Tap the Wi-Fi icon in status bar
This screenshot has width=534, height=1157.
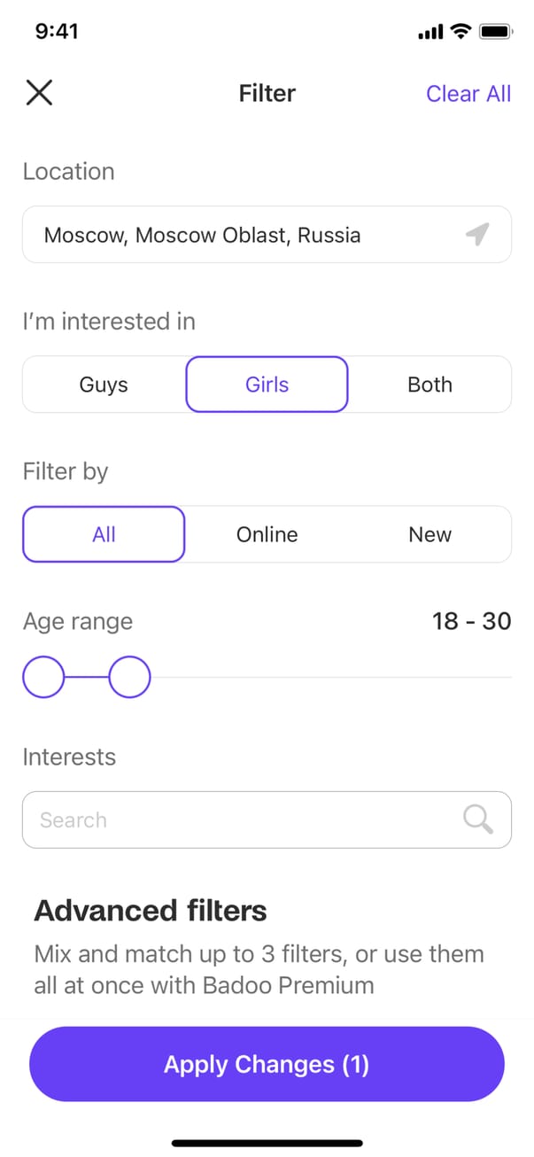pos(460,32)
